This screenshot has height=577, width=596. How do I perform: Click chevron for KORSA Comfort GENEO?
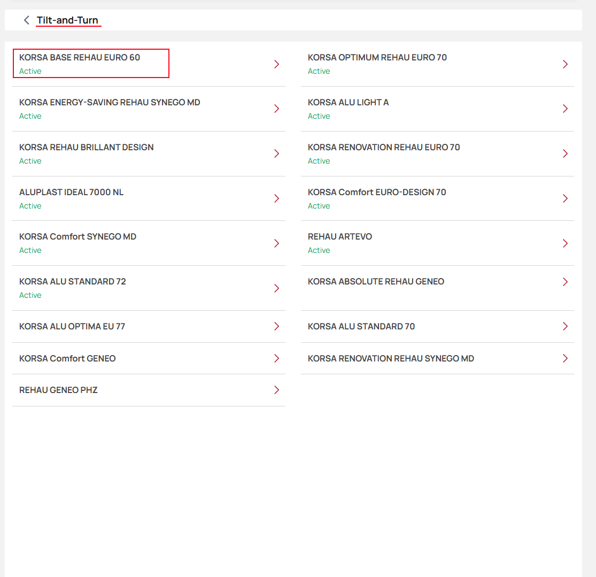277,358
